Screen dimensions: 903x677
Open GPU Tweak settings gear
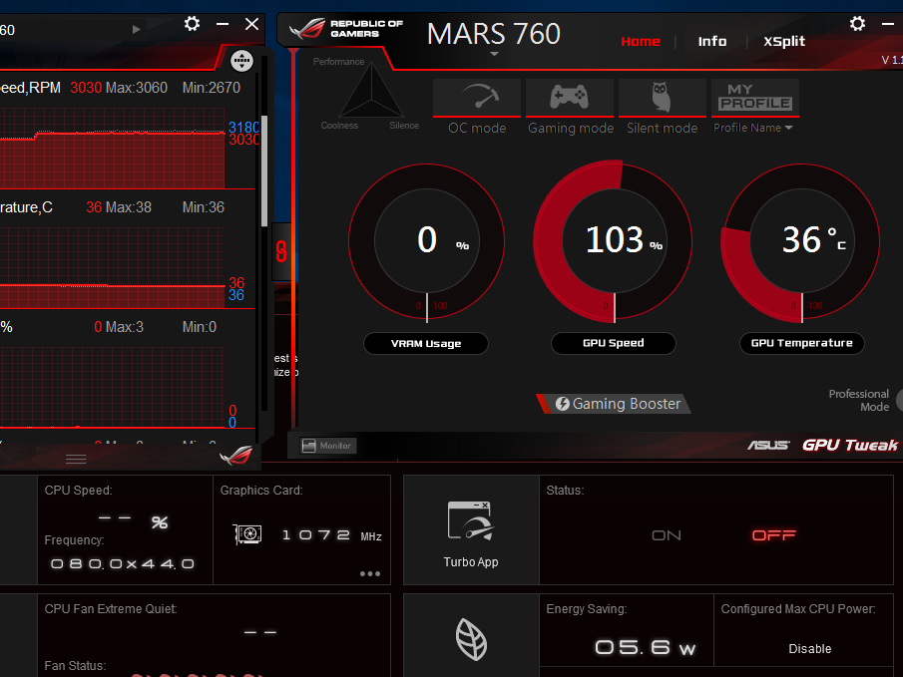[x=857, y=24]
